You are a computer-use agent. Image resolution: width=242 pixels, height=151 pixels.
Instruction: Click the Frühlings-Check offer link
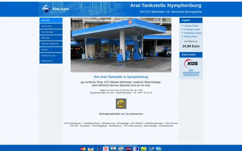click(x=192, y=29)
